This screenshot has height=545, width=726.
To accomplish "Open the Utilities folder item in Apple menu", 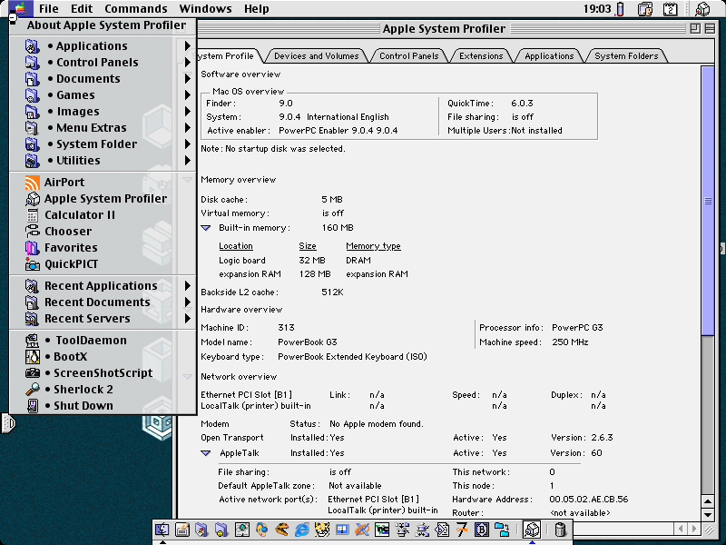I will (103, 161).
